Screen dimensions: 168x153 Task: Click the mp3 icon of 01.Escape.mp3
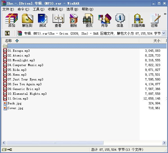(x=5, y=51)
